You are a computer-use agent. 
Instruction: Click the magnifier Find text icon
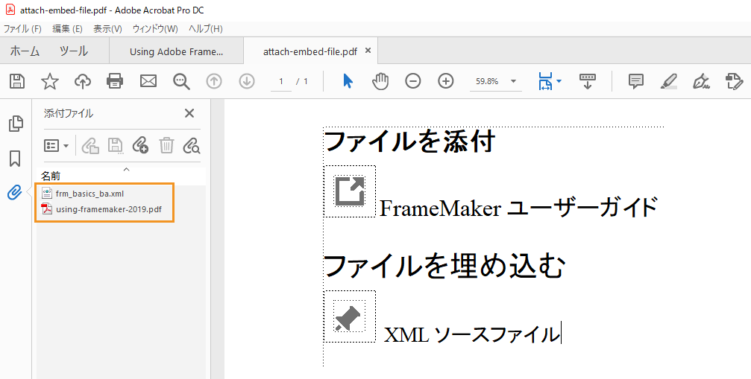[181, 82]
